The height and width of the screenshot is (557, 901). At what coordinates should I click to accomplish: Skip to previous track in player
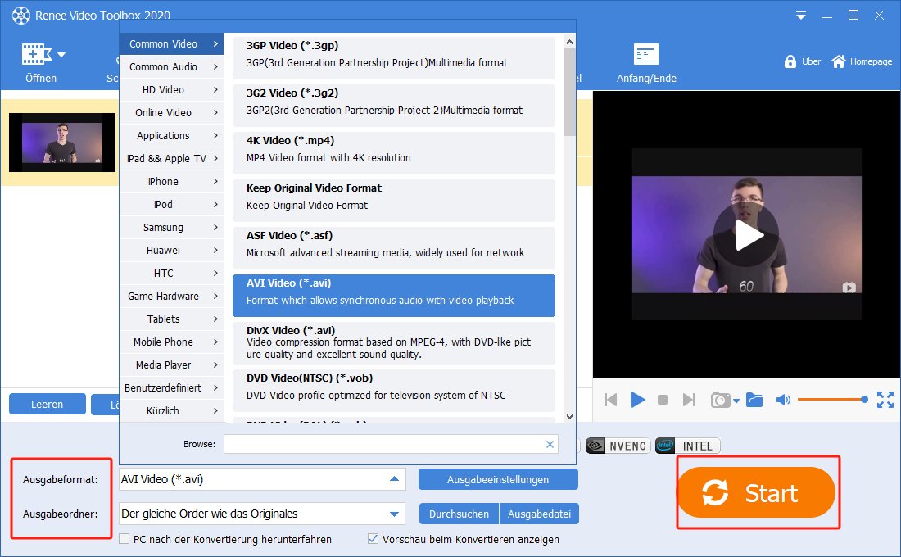[611, 400]
